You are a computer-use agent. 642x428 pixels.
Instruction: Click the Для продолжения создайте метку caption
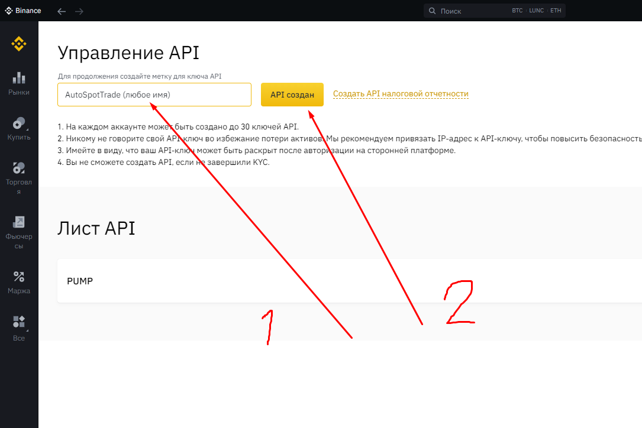[x=140, y=76]
